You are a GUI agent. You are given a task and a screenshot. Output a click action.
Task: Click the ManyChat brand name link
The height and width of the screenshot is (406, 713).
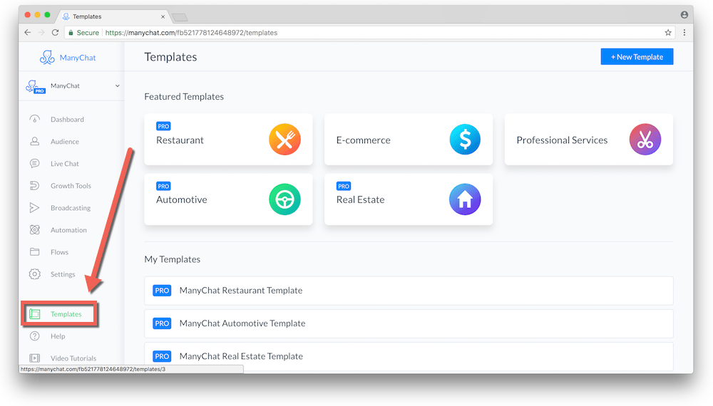(x=78, y=58)
